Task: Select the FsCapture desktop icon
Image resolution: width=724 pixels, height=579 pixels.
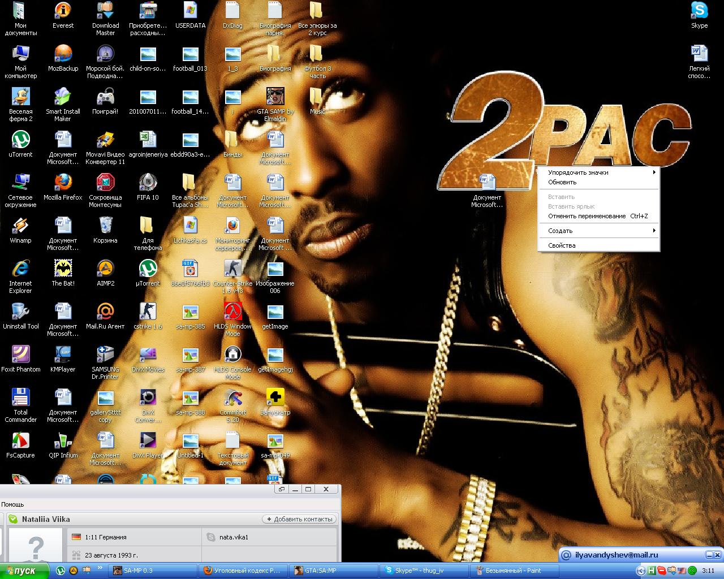Action: [20, 445]
